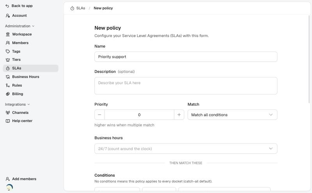This screenshot has height=193, width=312.
Task: Click the Business Hours clock icon
Action: [8, 77]
